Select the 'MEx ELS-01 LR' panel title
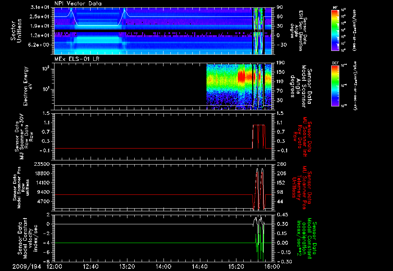 [76, 59]
